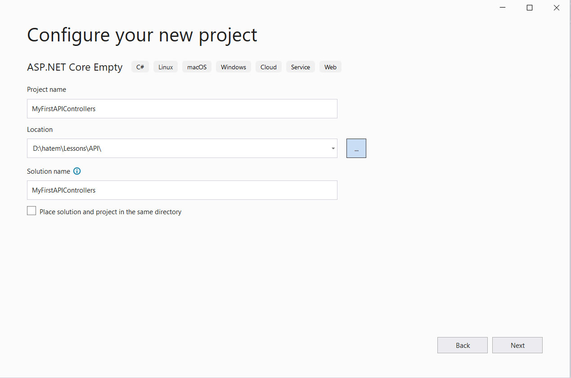Minimize the Configure project window
Screen dimensions: 571x378
(502, 8)
